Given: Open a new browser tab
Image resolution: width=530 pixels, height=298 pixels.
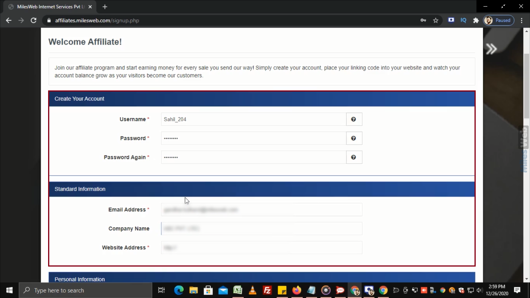Looking at the screenshot, I should pos(105,7).
